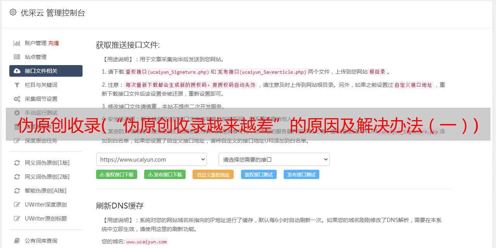
Task: Click the highlighted 根目录 text
Action: [377, 72]
